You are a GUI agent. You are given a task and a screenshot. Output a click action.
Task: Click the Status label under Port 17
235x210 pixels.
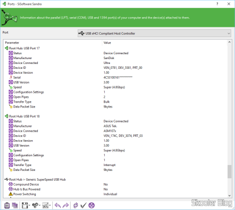pyautogui.click(x=18, y=53)
